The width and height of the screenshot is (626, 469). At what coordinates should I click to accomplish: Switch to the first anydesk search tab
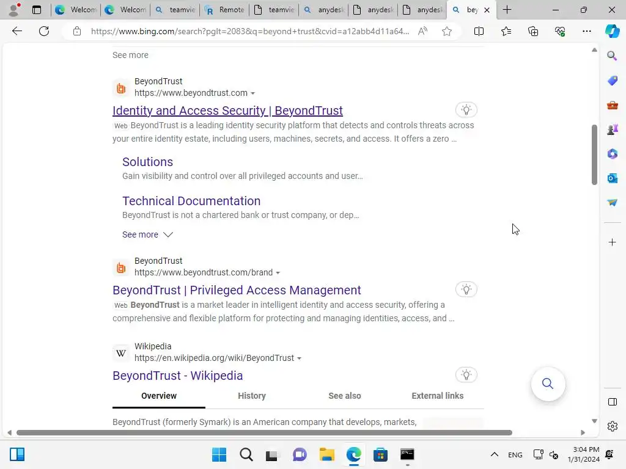point(323,10)
